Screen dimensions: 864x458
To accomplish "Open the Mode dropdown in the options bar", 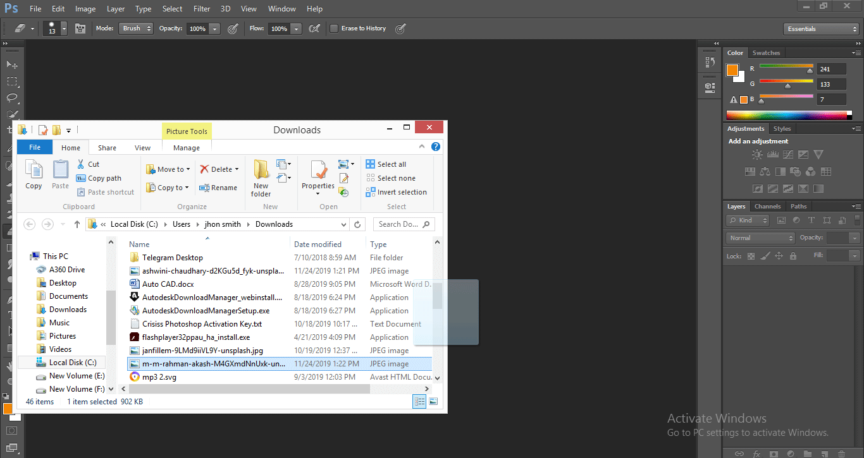I will point(135,28).
